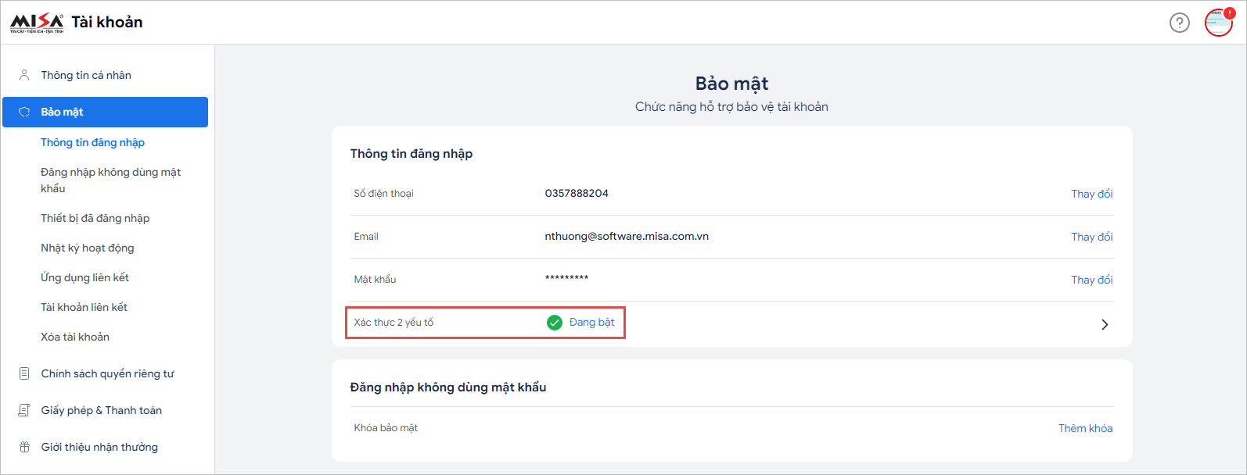Click the shield icon beside Bảo mật

(x=24, y=112)
